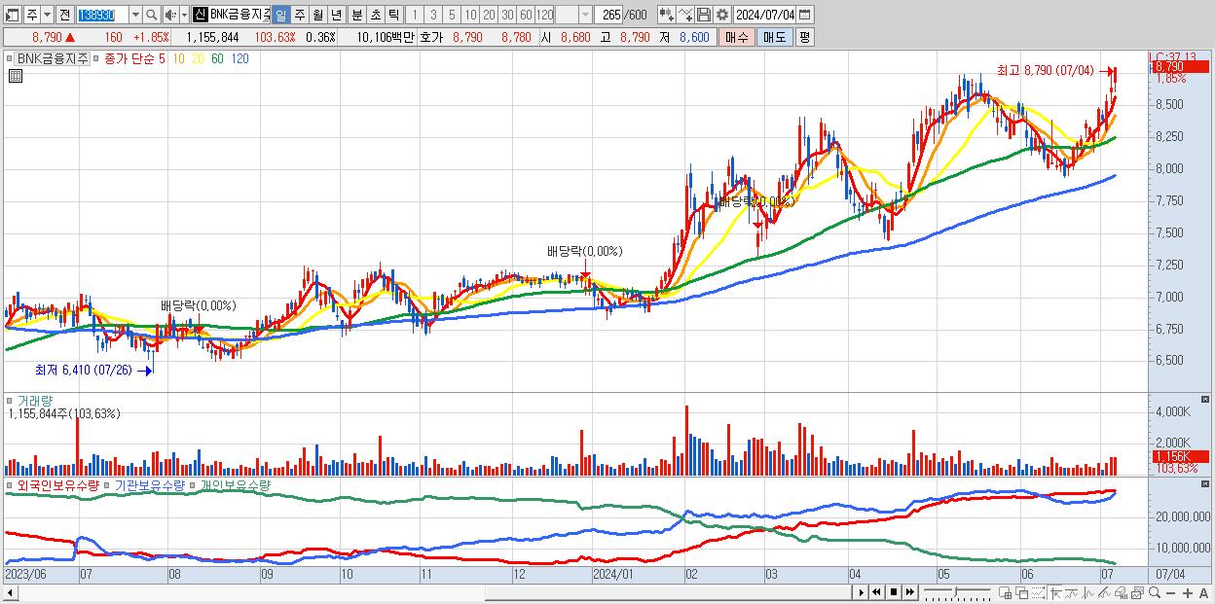Click the zigzag wave line icon
Viewport: 1215px width, 604px height.
tap(1088, 592)
